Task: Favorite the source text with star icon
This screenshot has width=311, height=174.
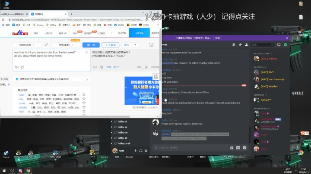Action: (22, 67)
